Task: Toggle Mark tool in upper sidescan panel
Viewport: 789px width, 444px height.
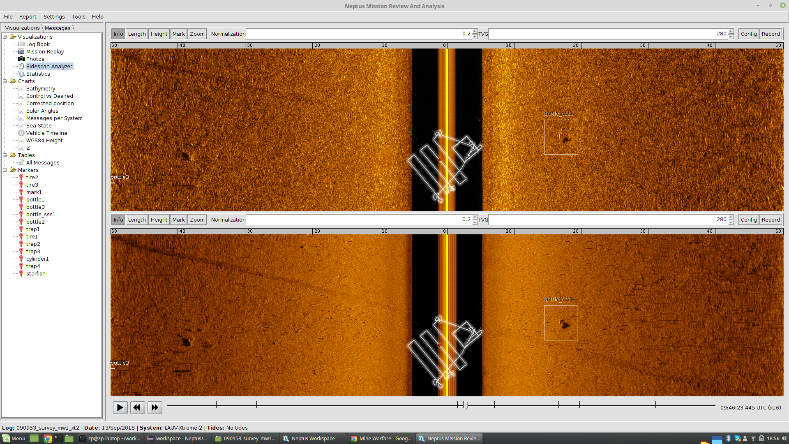Action: click(179, 34)
